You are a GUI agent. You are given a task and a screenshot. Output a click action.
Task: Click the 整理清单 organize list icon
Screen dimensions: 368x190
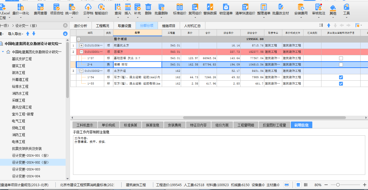pyautogui.click(x=264, y=7)
